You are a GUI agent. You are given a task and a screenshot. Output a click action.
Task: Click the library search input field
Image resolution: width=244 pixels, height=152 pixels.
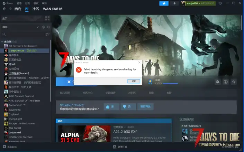25,34
